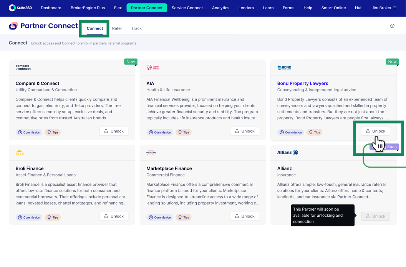Click the AIA card title
Image resolution: width=406 pixels, height=267 pixels.
[x=150, y=83]
